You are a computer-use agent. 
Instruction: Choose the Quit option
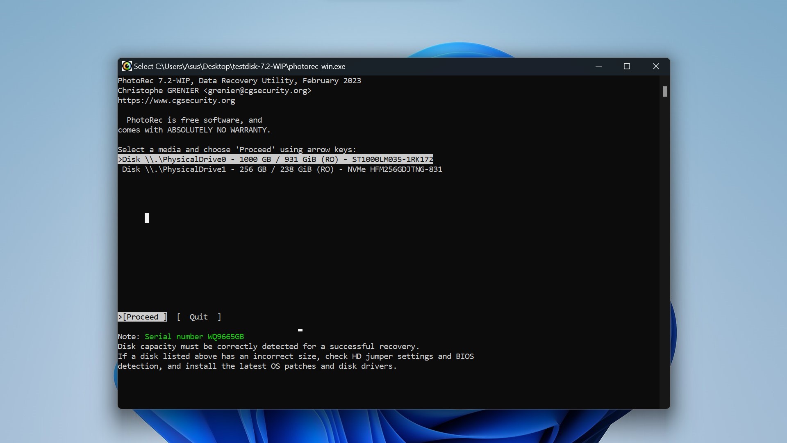pyautogui.click(x=199, y=317)
